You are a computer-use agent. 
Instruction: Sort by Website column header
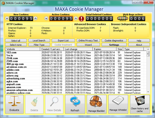click(x=23, y=49)
